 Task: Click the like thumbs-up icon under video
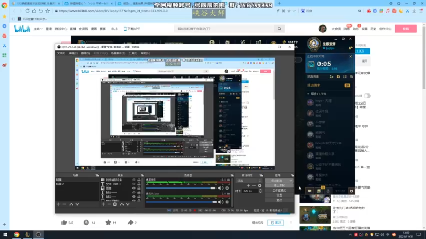64,223
